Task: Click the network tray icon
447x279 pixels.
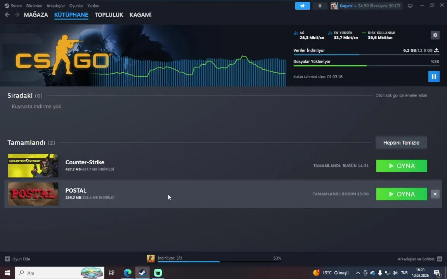Action: [x=387, y=273]
